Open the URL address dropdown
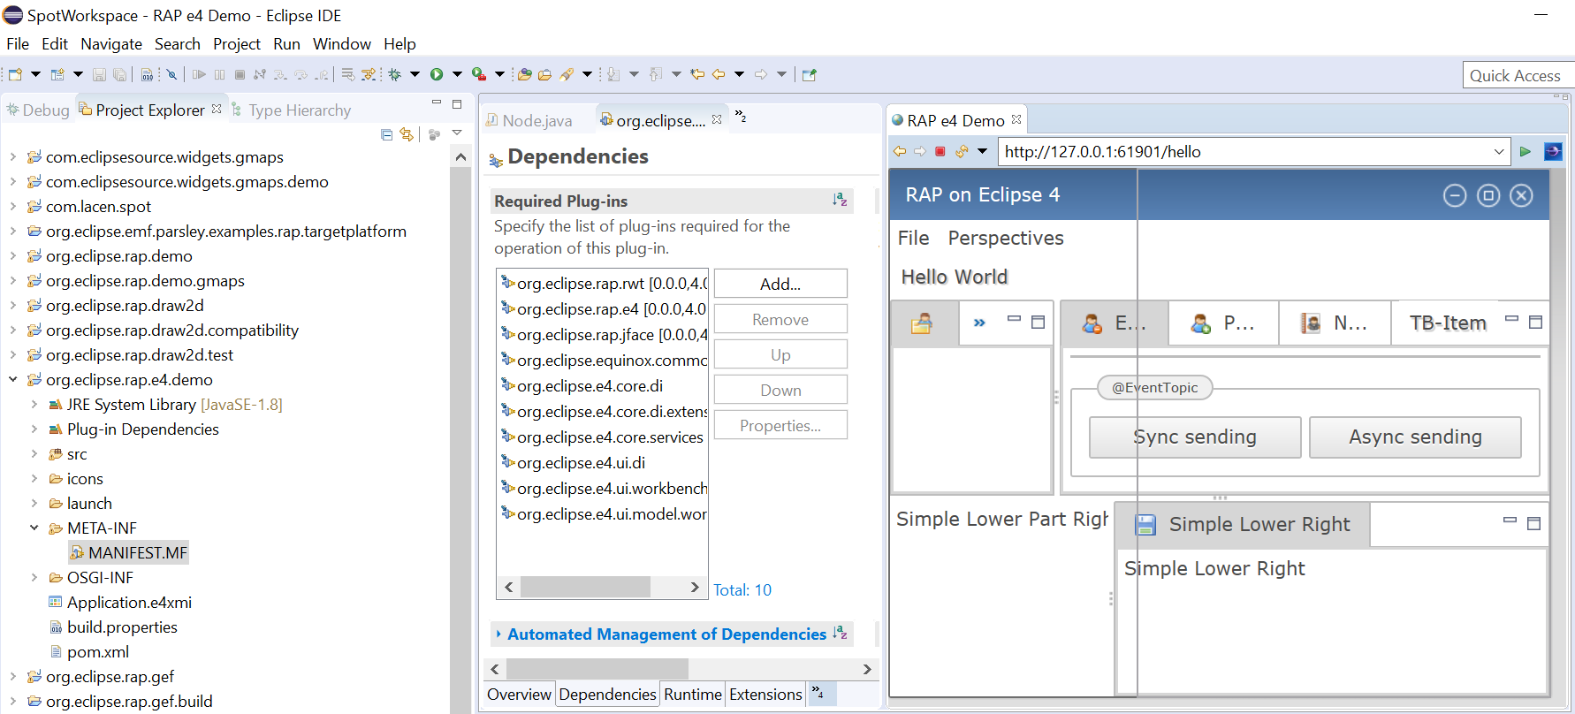 pyautogui.click(x=1499, y=152)
